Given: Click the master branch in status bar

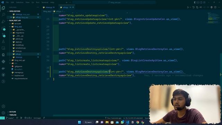Looking at the screenshot, I should click(10, 118).
